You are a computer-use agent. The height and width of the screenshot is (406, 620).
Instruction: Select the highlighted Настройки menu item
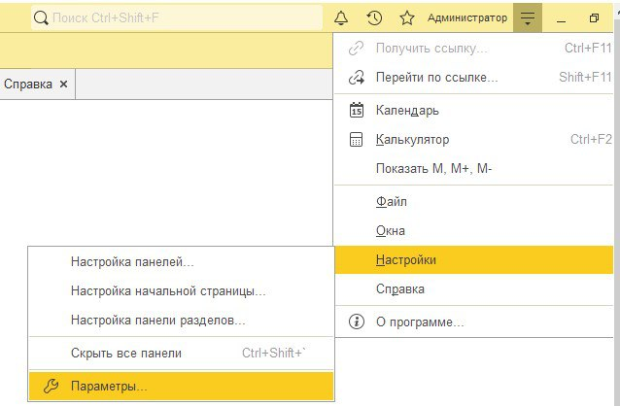point(473,259)
